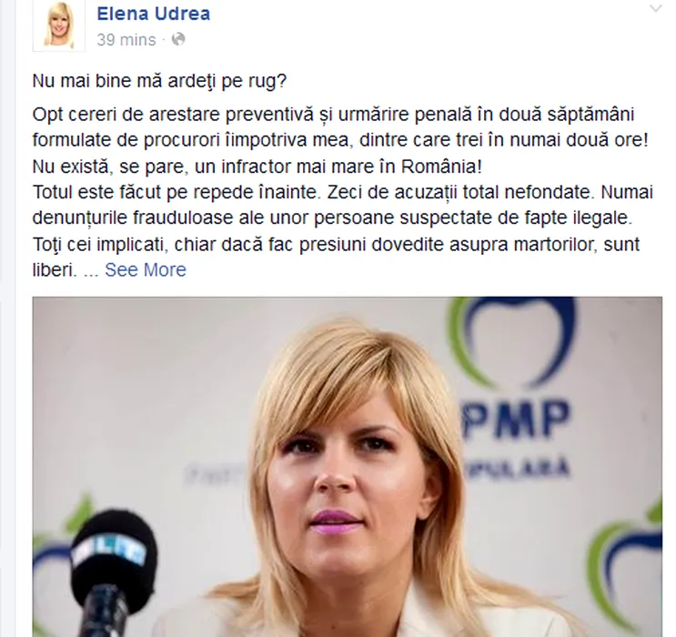Click the line beginning 'Toţi cei implicati'
This screenshot has height=637, width=676.
coord(337,245)
